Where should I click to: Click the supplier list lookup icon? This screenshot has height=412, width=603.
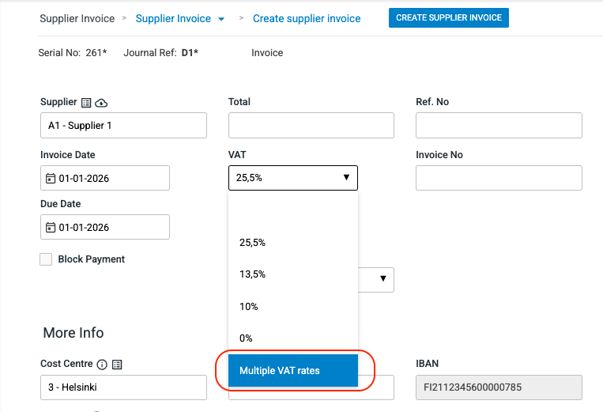[x=86, y=103]
